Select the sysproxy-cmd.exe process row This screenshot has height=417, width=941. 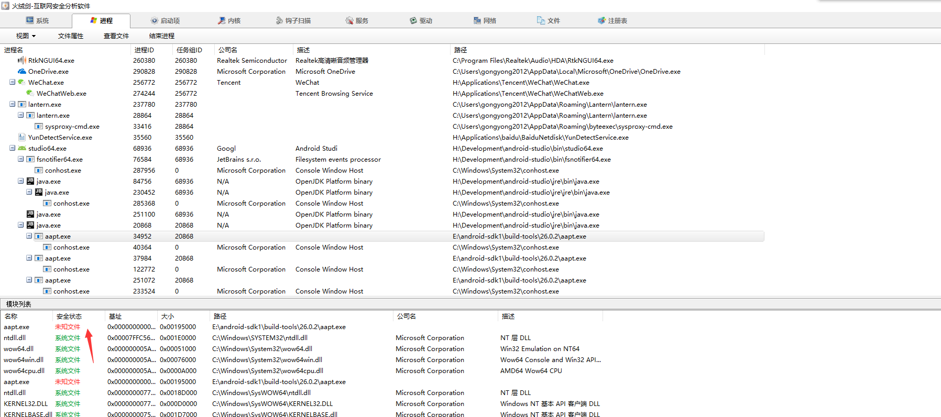pyautogui.click(x=72, y=126)
